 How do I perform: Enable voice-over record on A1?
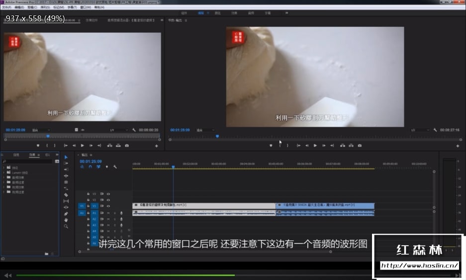[121, 213]
